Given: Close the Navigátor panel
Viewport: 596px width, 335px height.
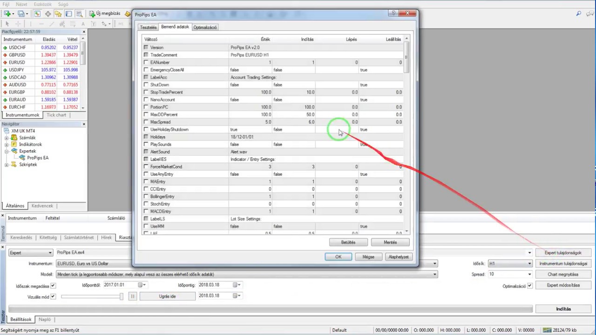Looking at the screenshot, I should pos(84,124).
